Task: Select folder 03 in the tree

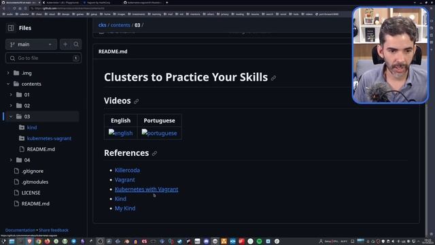Action: pyautogui.click(x=42, y=116)
